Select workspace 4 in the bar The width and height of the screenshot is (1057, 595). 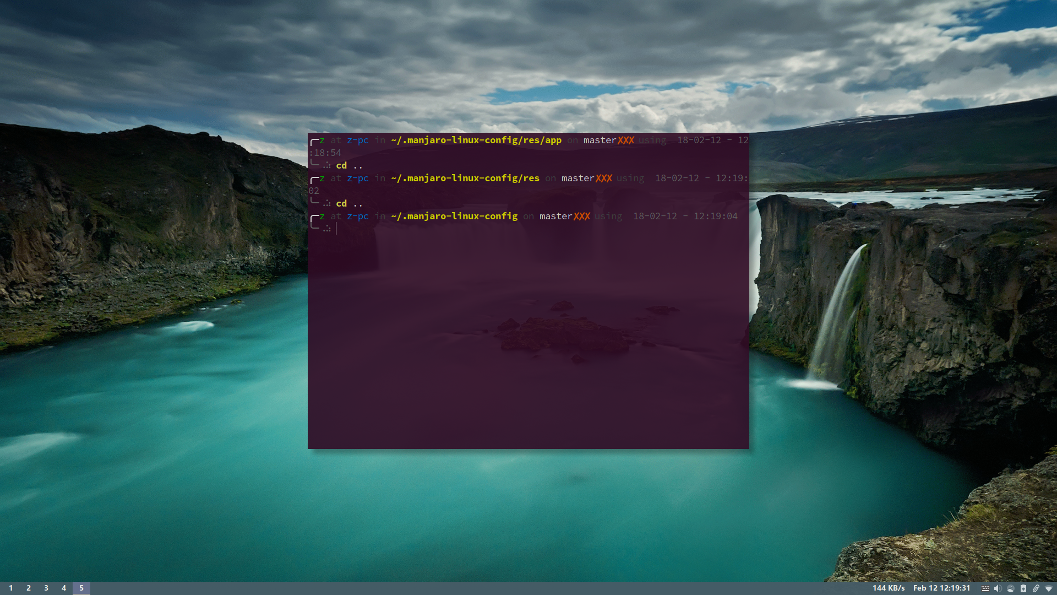[x=64, y=588]
